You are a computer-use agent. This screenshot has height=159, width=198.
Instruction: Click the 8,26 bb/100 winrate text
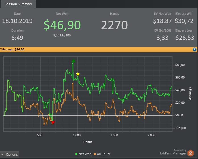(62, 35)
